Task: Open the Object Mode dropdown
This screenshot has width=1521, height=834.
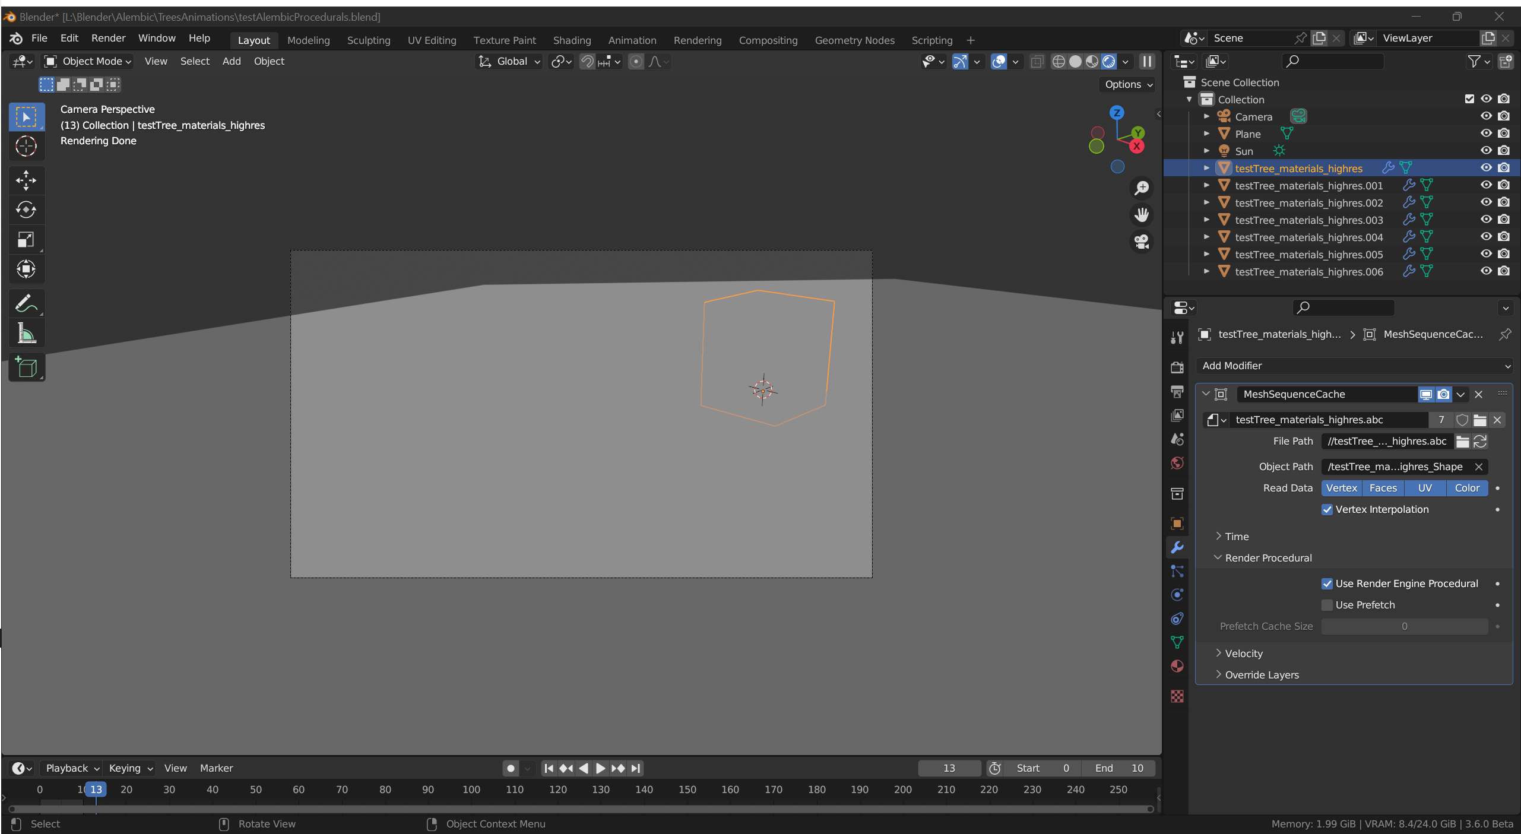Action: 87,61
